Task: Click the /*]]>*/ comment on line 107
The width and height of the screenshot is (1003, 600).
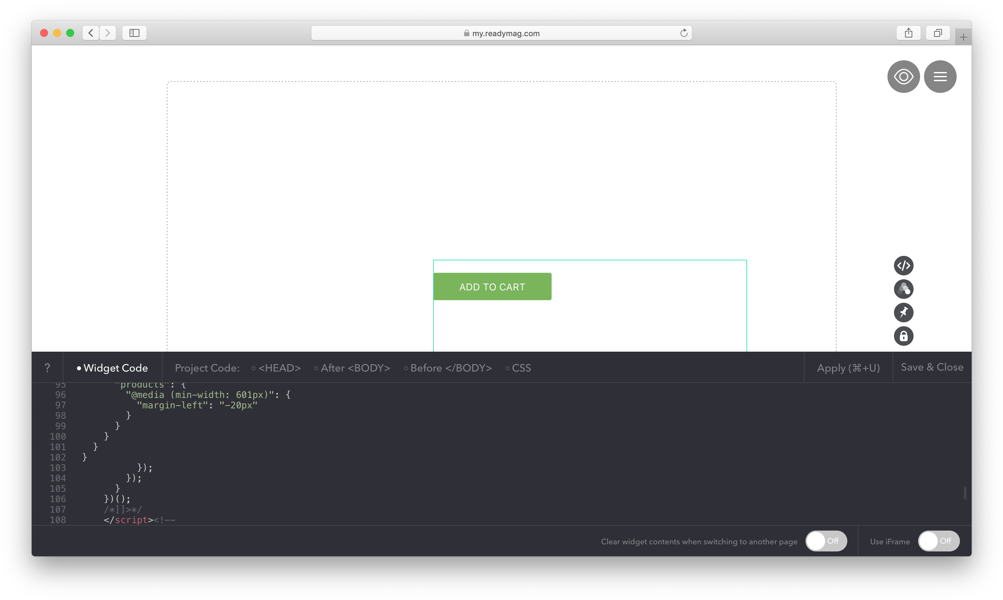Action: pos(123,509)
